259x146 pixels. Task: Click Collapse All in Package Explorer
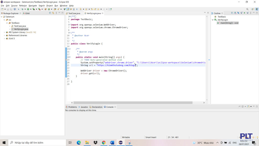(50, 13)
